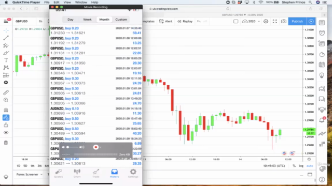Open Chart tab in phone app
Viewport: 332px width, 186px height.
[77, 174]
